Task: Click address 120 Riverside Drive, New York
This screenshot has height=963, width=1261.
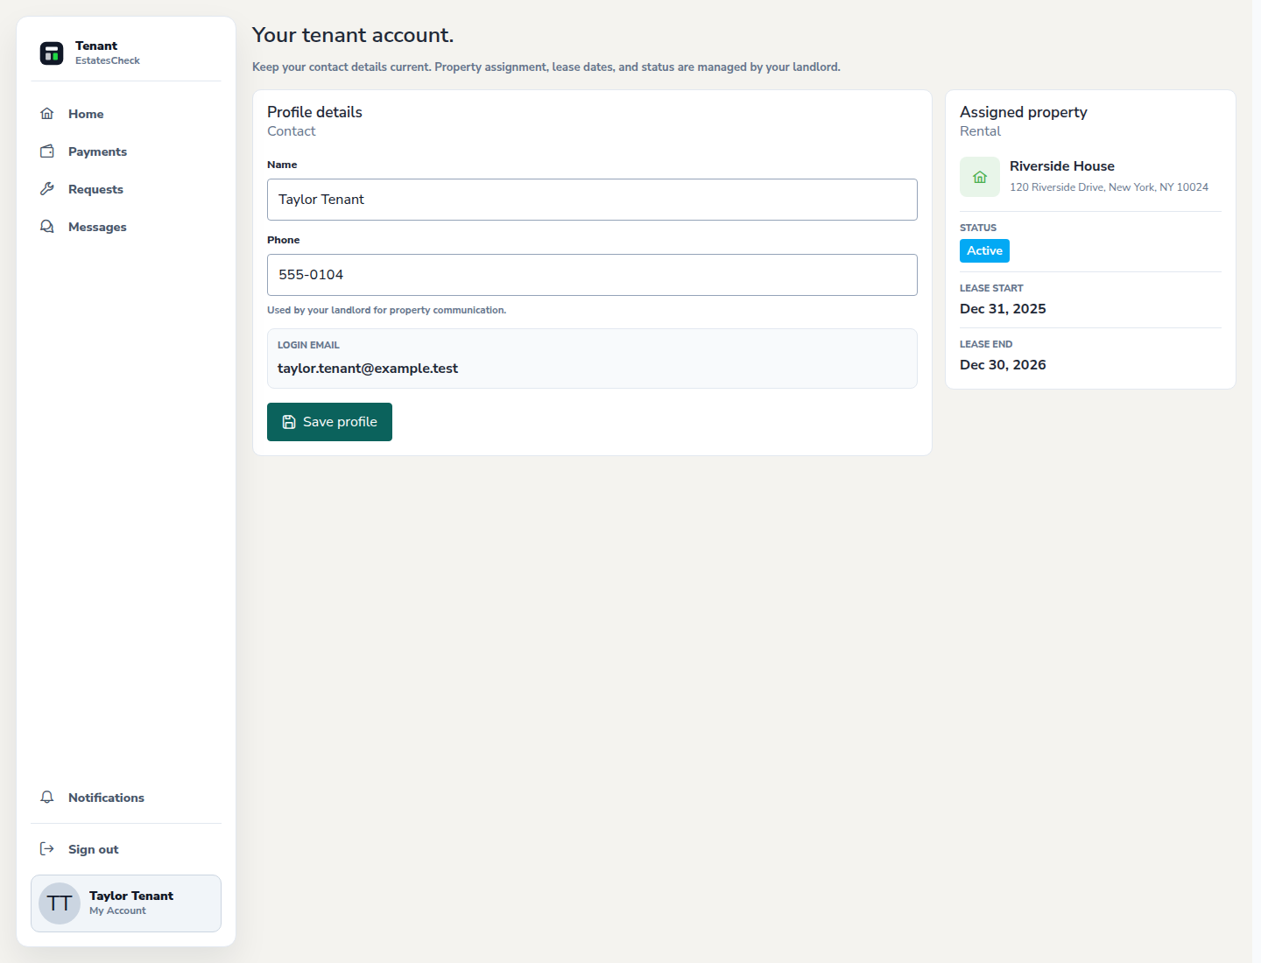Action: tap(1109, 187)
